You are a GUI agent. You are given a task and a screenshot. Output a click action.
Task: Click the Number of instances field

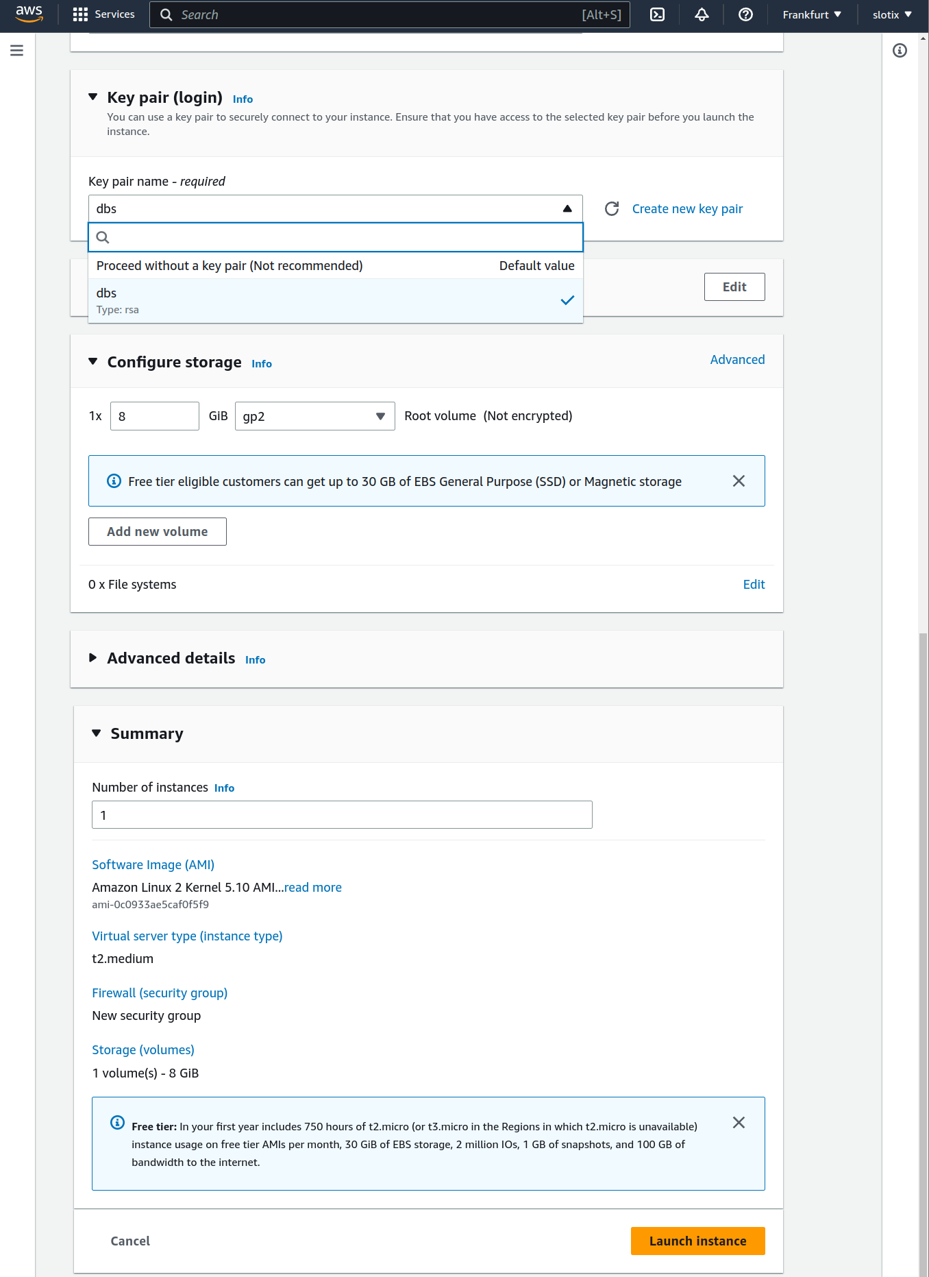pyautogui.click(x=342, y=815)
